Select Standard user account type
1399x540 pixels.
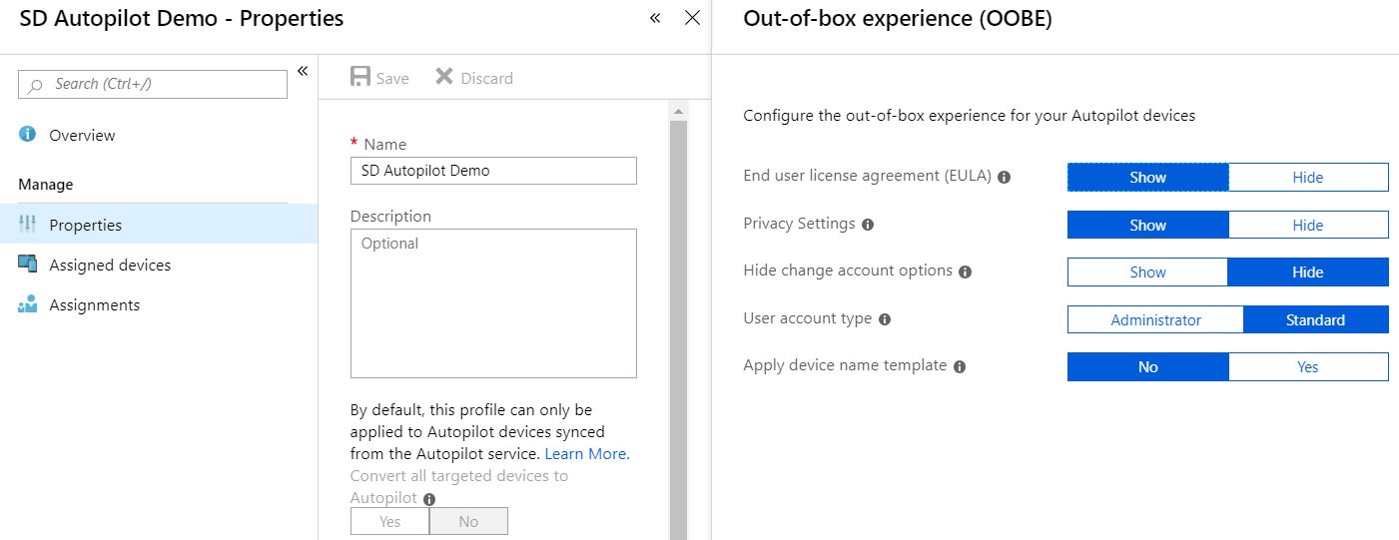(1316, 319)
